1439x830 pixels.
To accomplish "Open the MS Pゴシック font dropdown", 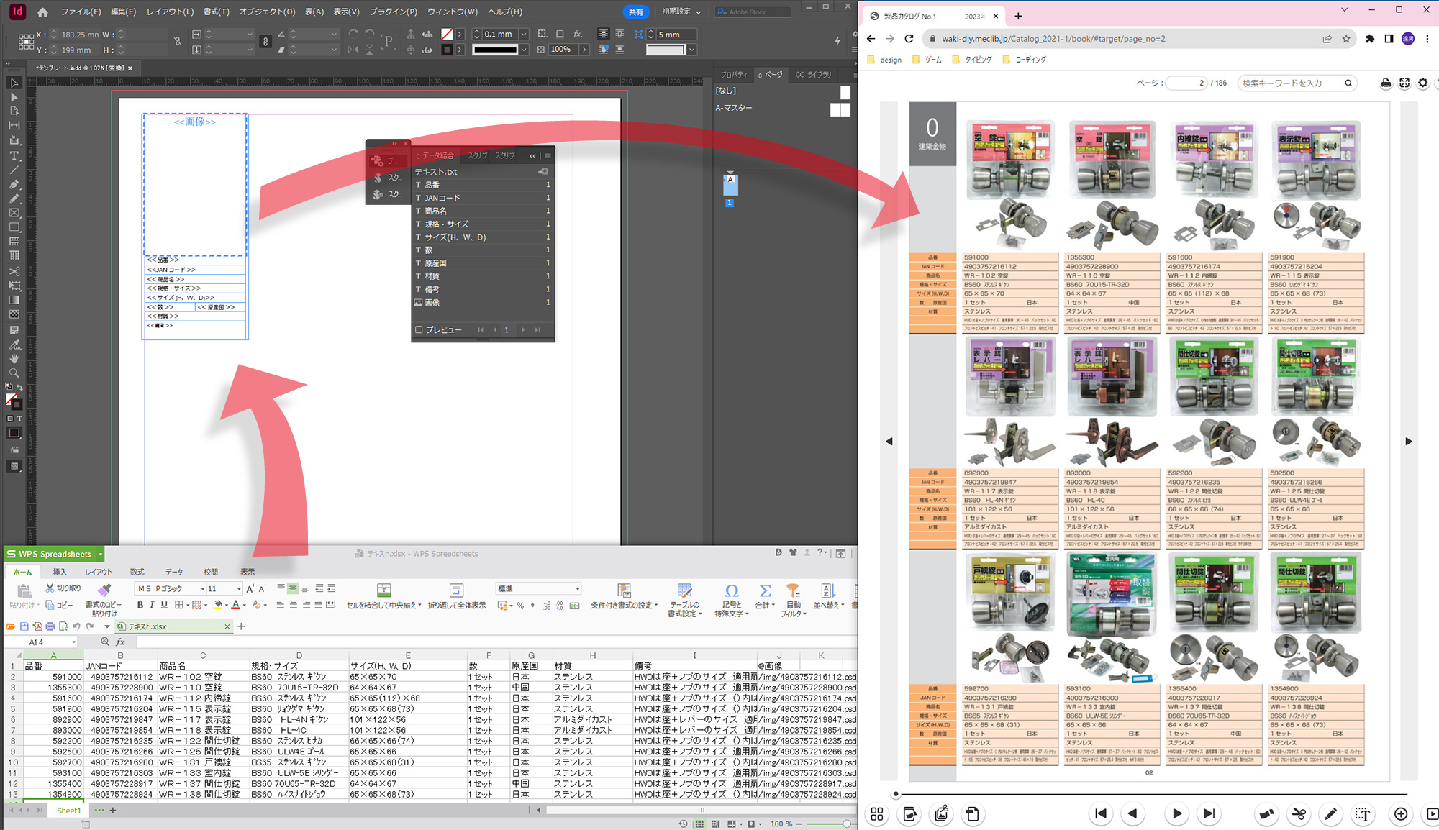I will point(203,589).
